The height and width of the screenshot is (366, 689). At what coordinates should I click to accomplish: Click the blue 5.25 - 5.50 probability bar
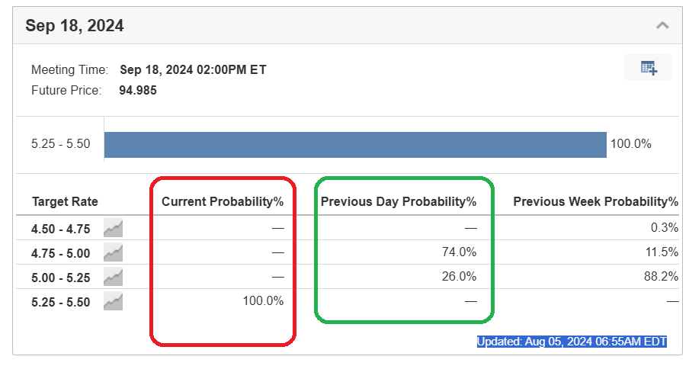tap(355, 144)
